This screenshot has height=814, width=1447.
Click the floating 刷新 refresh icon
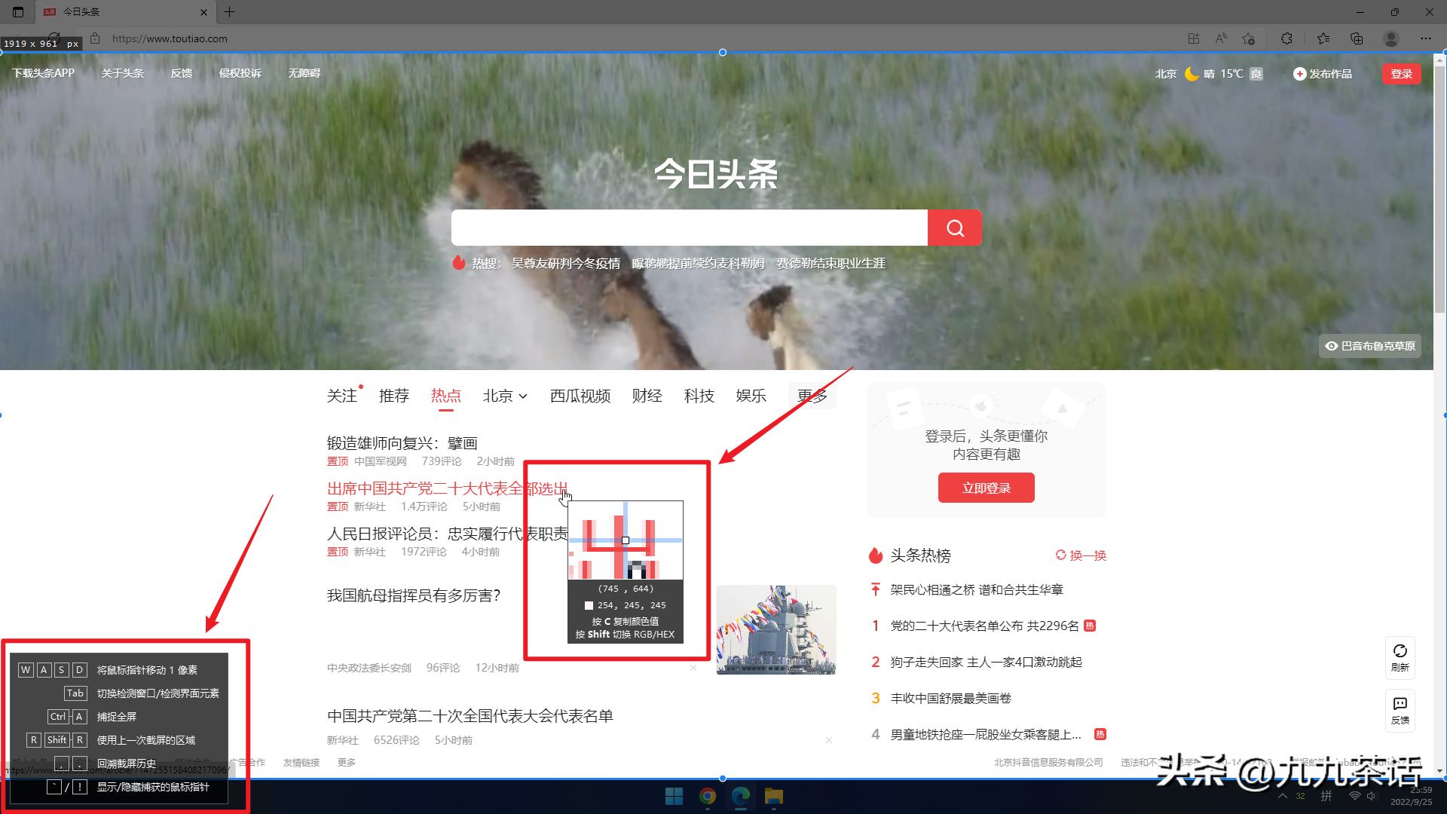(x=1400, y=657)
